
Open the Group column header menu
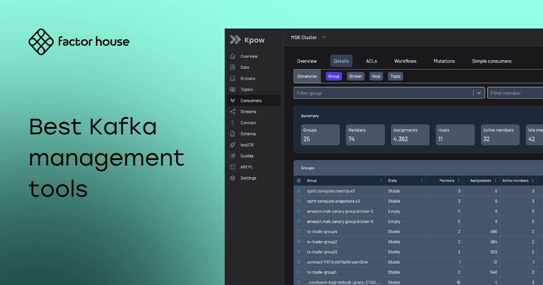[x=381, y=180]
